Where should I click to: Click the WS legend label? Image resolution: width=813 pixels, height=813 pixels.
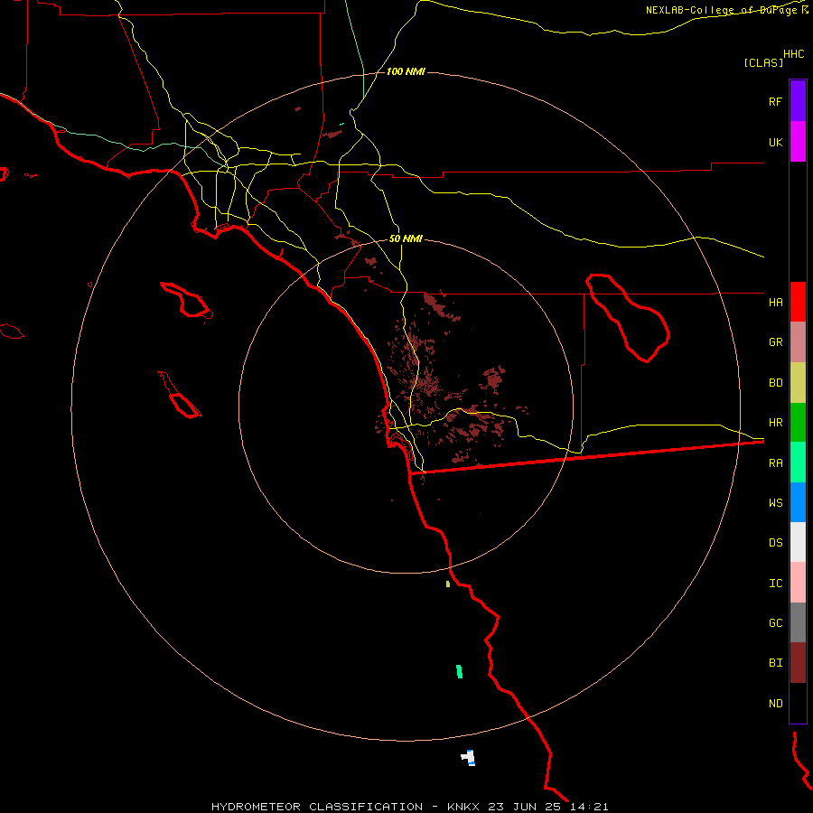tap(775, 502)
